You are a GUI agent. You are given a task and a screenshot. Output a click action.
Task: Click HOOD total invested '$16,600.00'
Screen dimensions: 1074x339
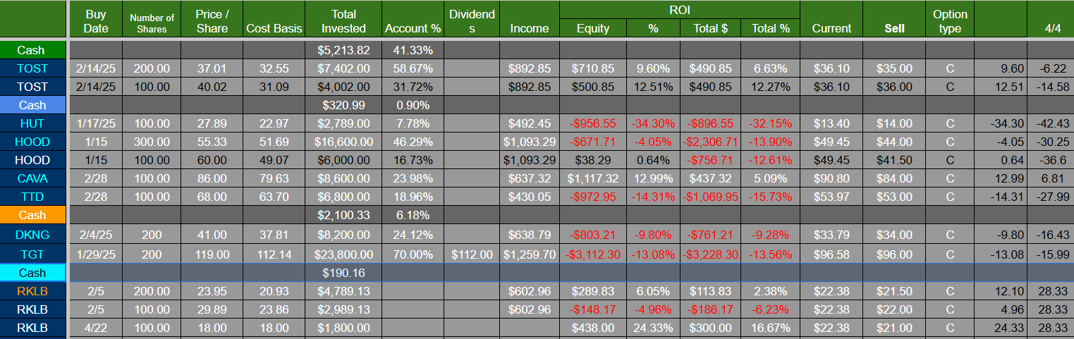(x=343, y=142)
